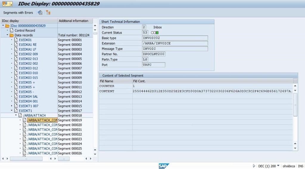Click the Port field TRFC
The height and width of the screenshot is (169, 305).
point(154,65)
